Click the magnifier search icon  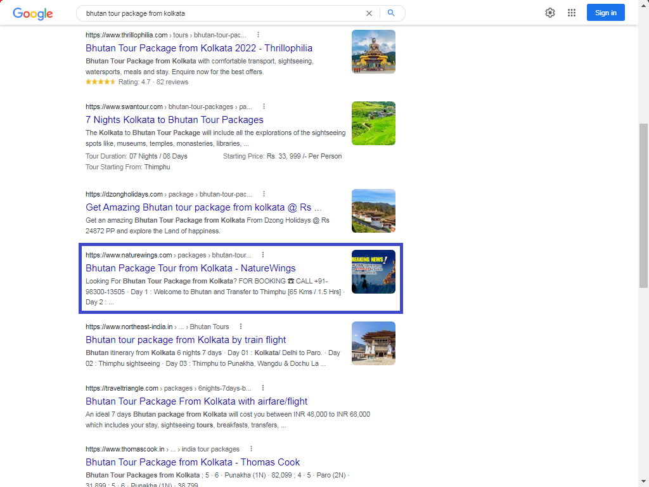[x=391, y=13]
